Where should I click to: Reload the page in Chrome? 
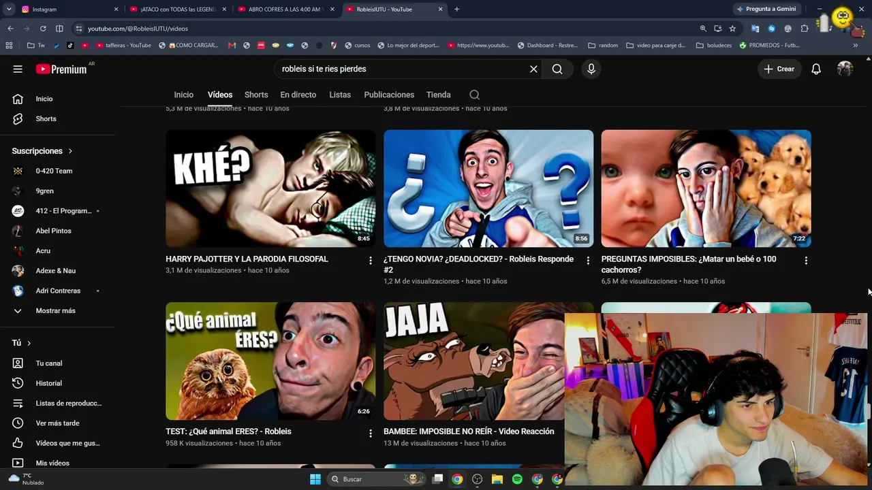point(43,29)
